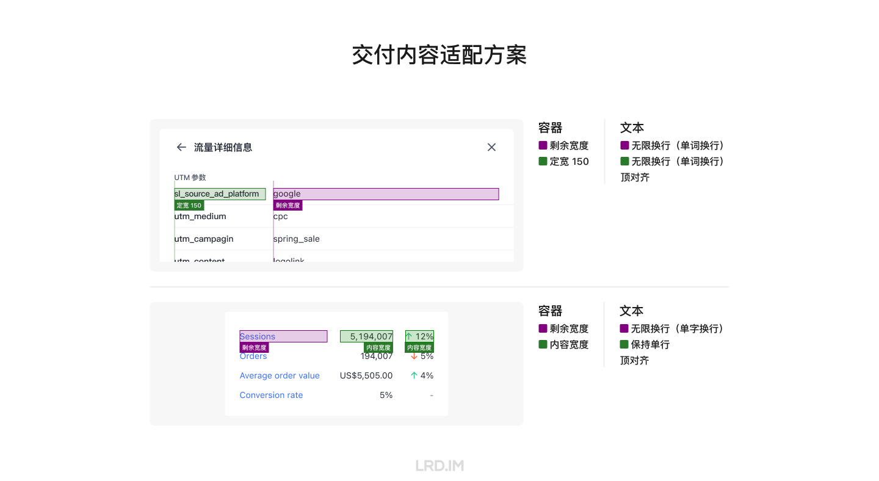The width and height of the screenshot is (879, 481).
Task: Click the 内容宽度 tag under 12%
Action: tap(419, 347)
